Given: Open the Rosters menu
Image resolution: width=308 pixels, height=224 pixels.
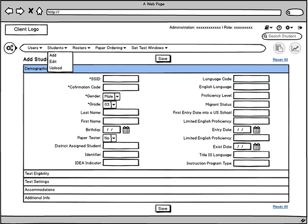Looking at the screenshot, I should pos(81,48).
